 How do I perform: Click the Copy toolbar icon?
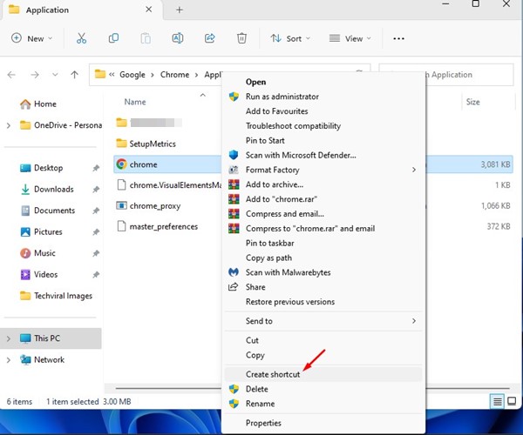113,38
